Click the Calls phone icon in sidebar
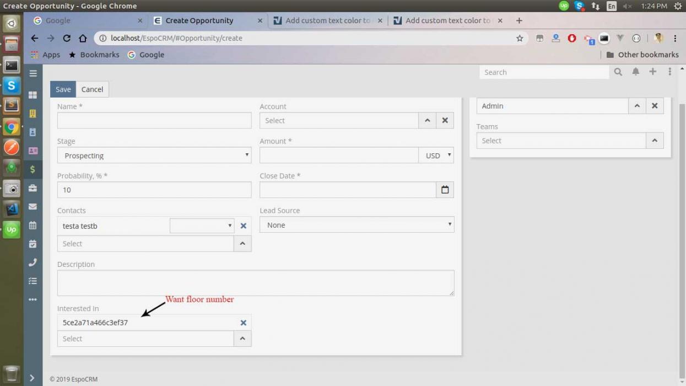Image resolution: width=686 pixels, height=386 pixels. click(33, 262)
